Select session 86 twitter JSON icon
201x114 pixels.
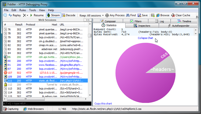tap(5, 57)
